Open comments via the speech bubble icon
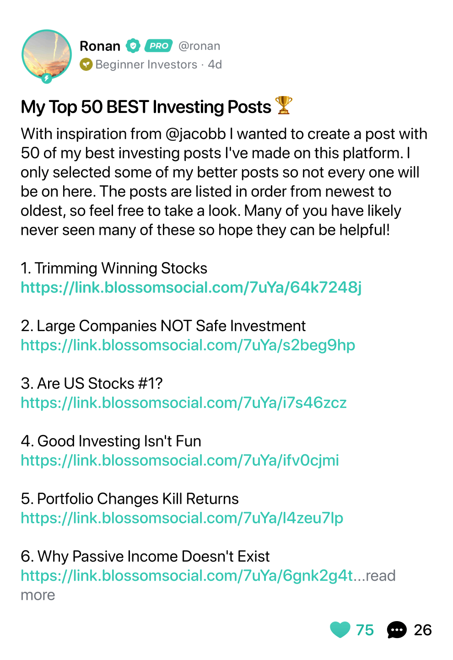Image resolution: width=453 pixels, height=660 pixels. [397, 630]
